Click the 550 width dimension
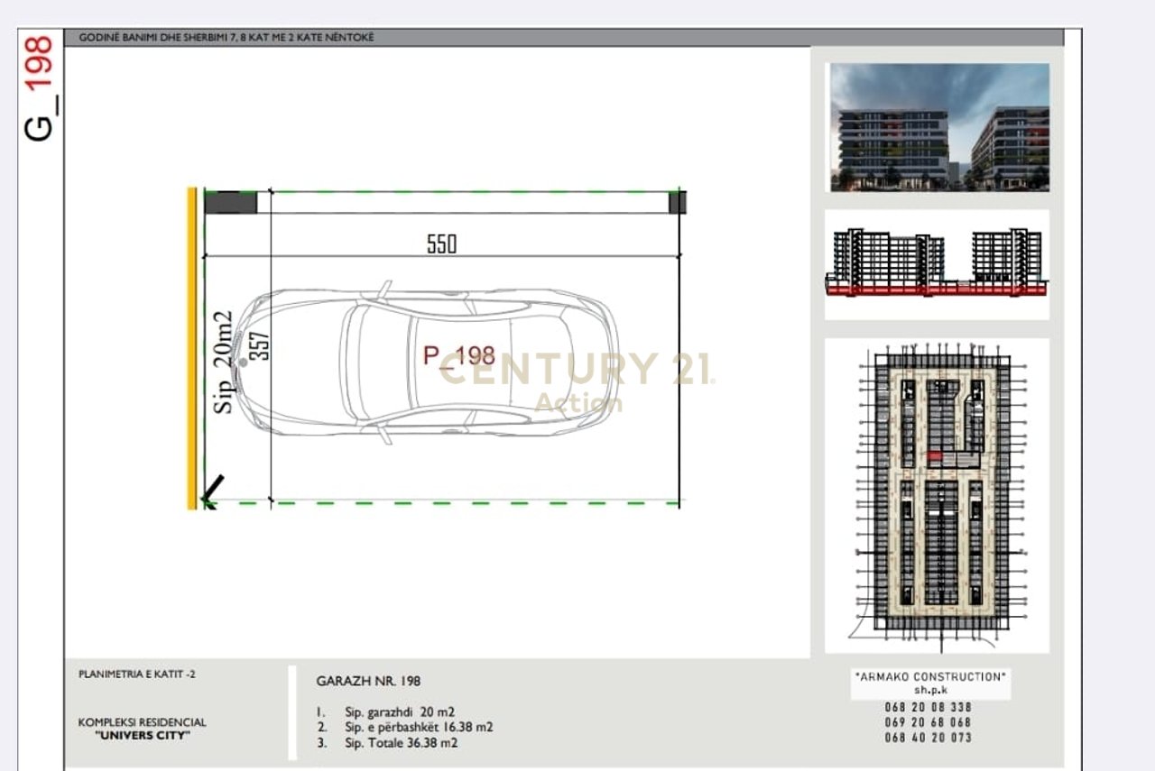 point(441,244)
